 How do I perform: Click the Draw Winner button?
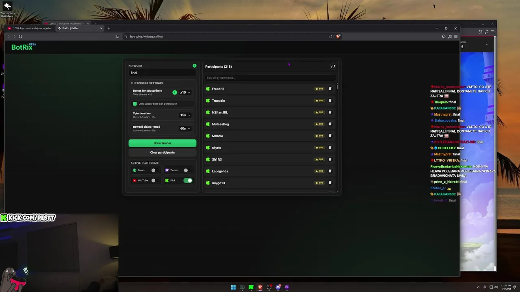(162, 143)
